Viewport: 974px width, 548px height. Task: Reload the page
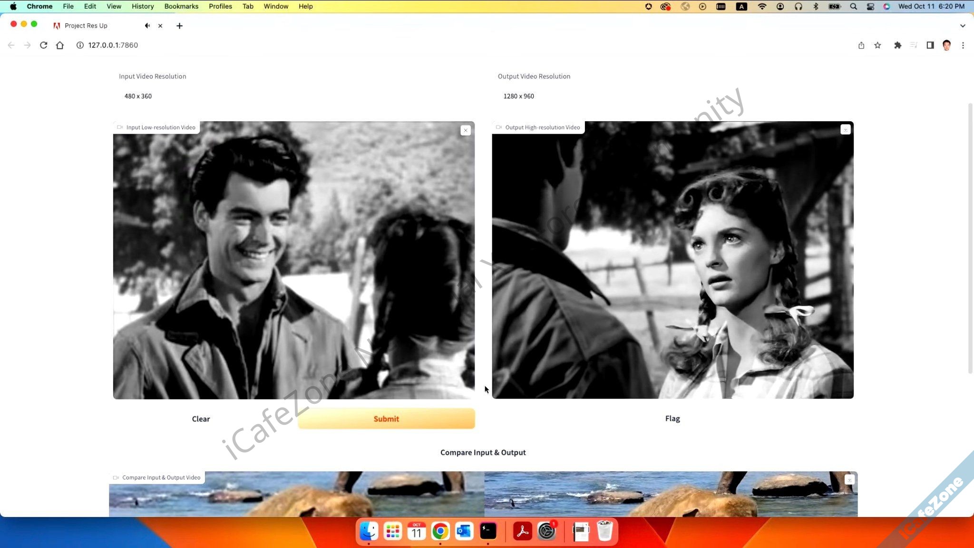pos(43,45)
